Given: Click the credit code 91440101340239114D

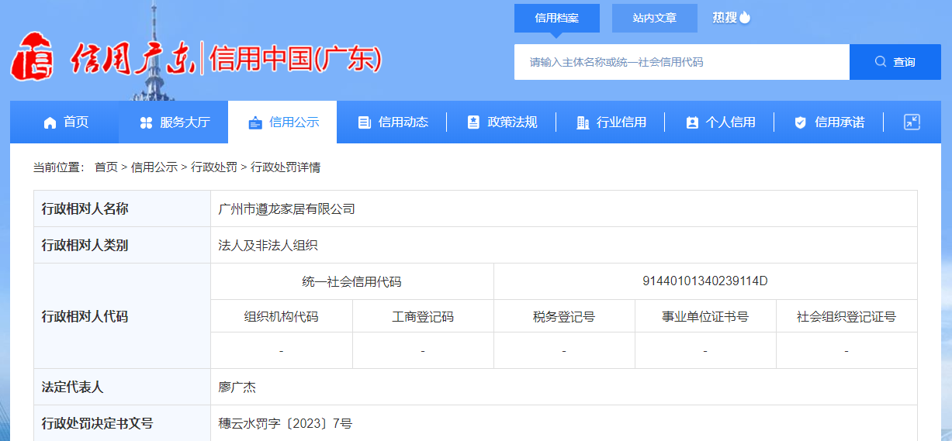Looking at the screenshot, I should 704,281.
